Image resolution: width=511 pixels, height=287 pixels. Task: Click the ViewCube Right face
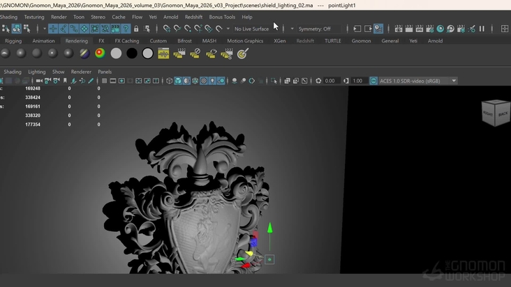point(488,114)
